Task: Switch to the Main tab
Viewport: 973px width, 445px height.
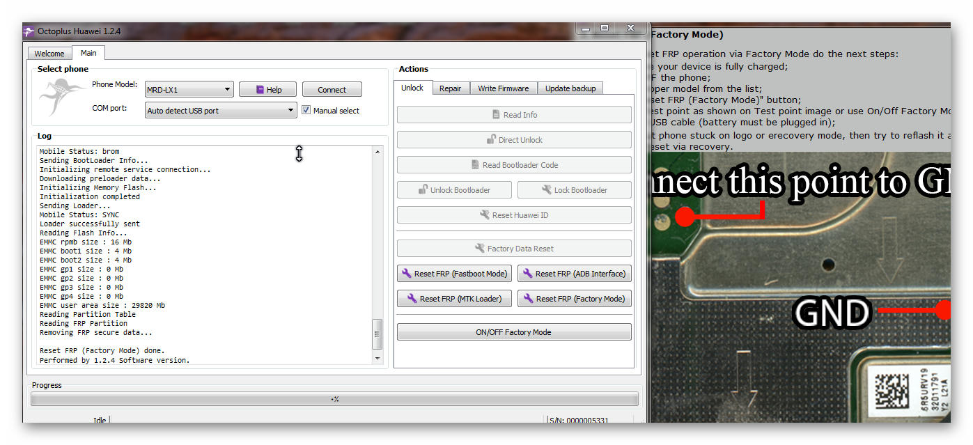Action: (x=88, y=53)
